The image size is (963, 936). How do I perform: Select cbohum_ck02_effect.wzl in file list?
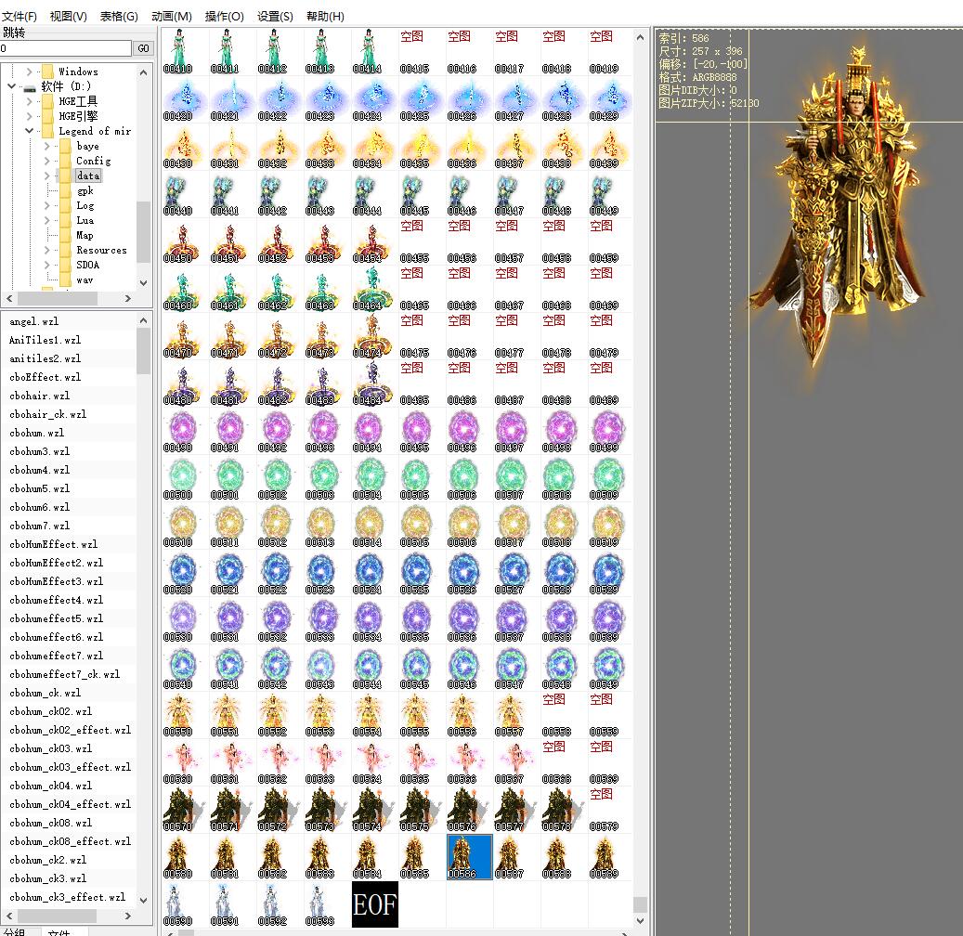pyautogui.click(x=70, y=730)
